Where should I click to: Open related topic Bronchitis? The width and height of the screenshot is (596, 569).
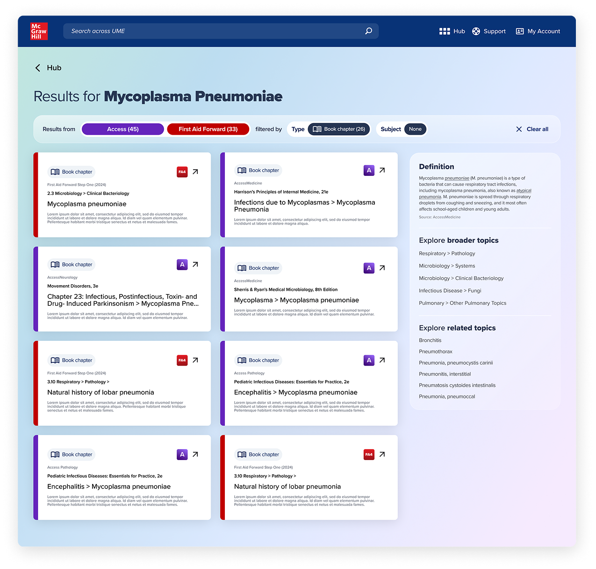pos(430,340)
